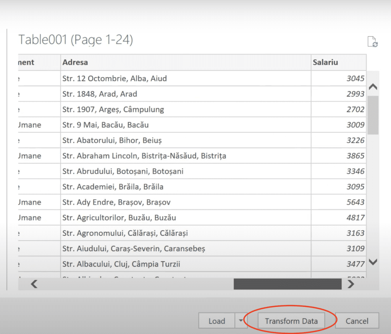The width and height of the screenshot is (391, 334).
Task: Click the up arrow on vertical scrollbar
Action: [373, 87]
